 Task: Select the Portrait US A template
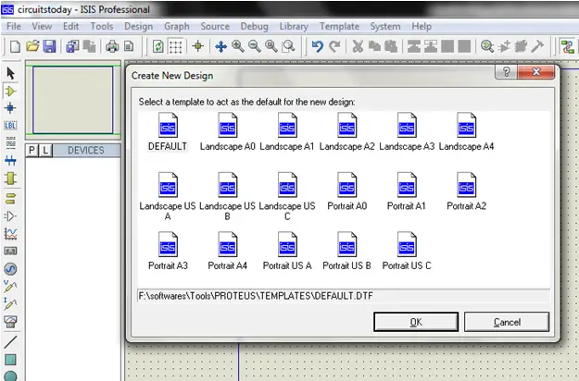(x=287, y=251)
